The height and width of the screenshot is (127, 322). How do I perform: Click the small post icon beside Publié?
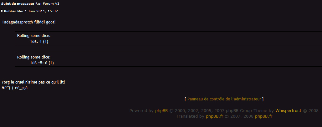[2, 11]
